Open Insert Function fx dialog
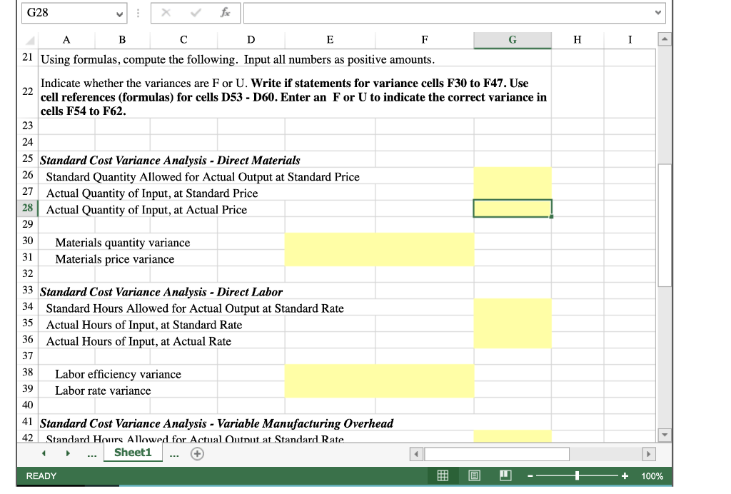The width and height of the screenshot is (731, 494). click(225, 13)
